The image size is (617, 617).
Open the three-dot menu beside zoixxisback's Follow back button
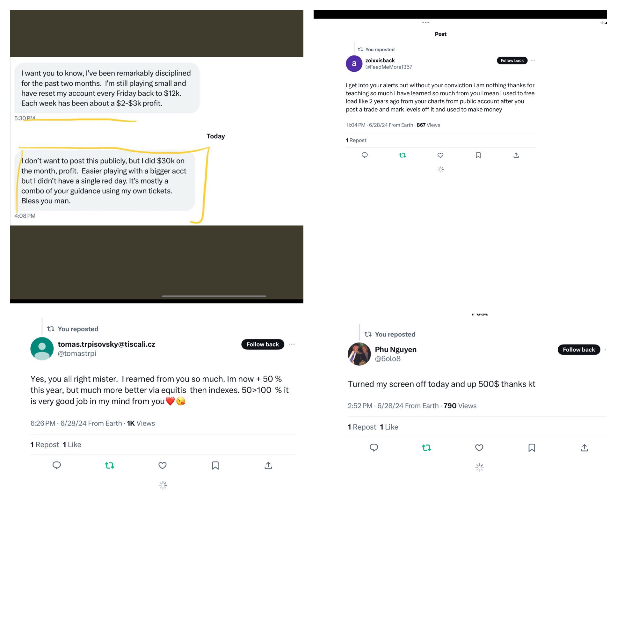(x=533, y=60)
